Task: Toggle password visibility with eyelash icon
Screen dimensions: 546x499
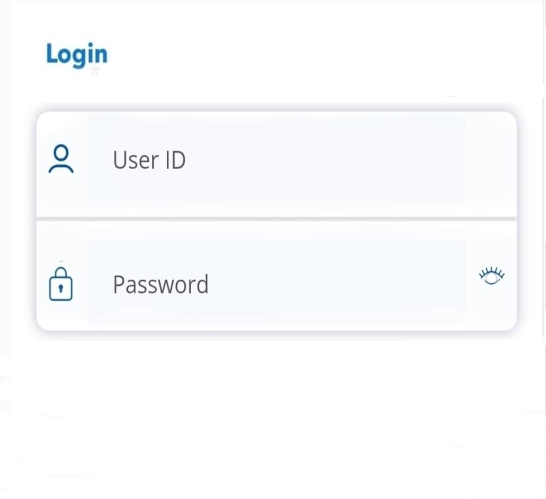Action: tap(492, 276)
